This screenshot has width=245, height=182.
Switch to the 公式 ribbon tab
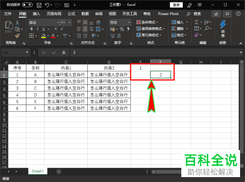pyautogui.click(x=72, y=14)
